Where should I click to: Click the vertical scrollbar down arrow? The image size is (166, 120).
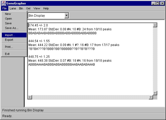[x=155, y=93]
